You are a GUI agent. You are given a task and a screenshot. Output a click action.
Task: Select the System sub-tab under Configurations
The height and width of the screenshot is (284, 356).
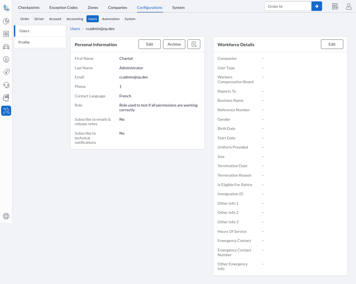point(130,19)
